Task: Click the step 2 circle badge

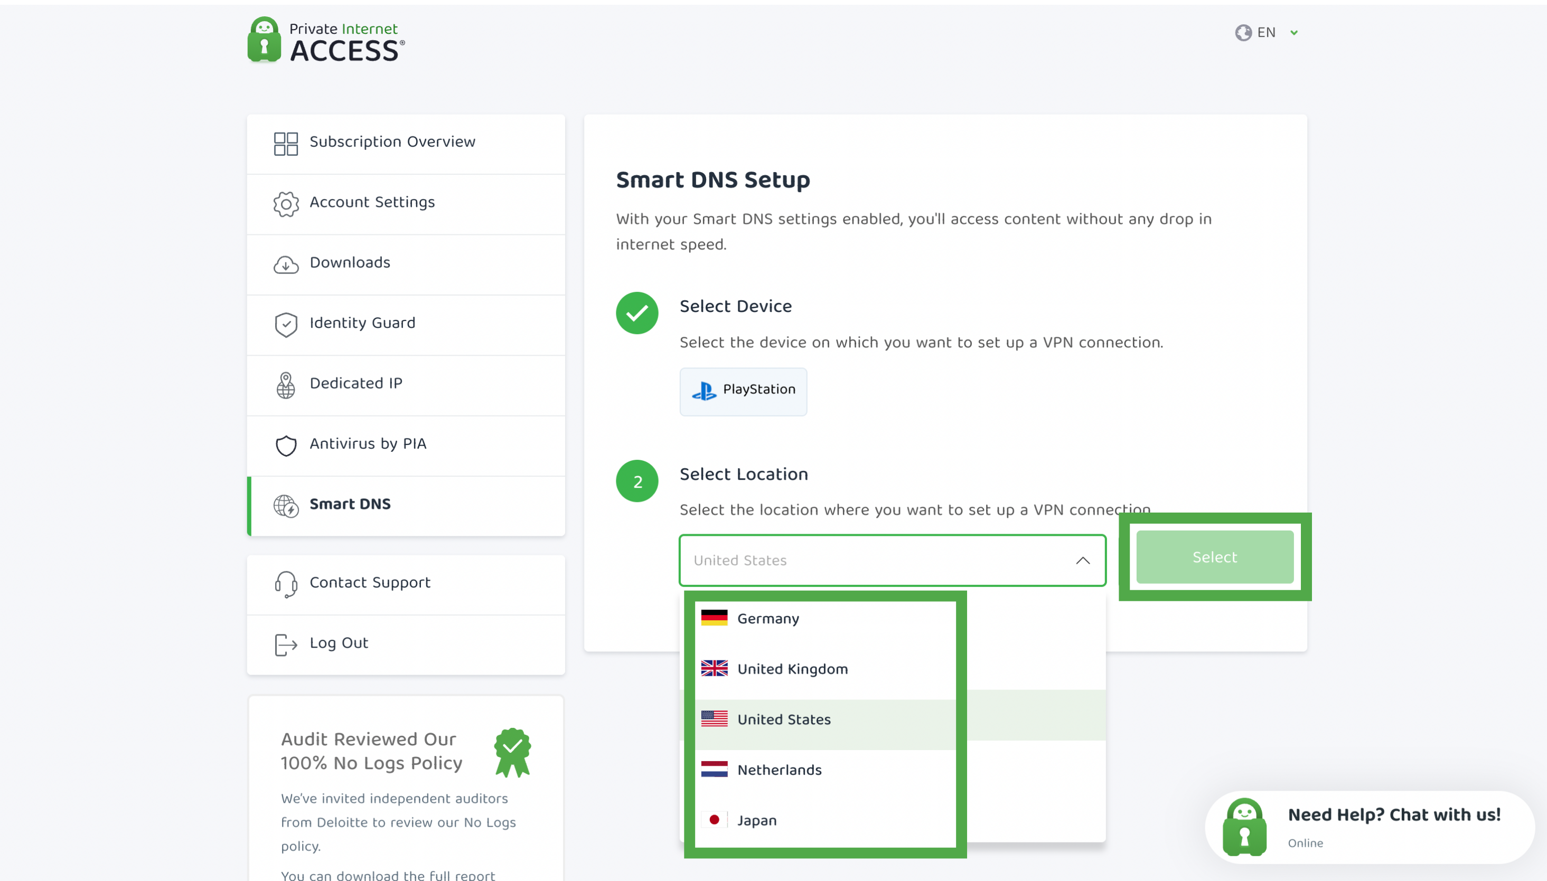Action: pos(637,481)
